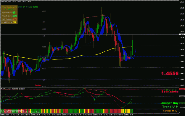Click the 1.4445 value on the price axis
The image size is (185, 116).
(182, 67)
